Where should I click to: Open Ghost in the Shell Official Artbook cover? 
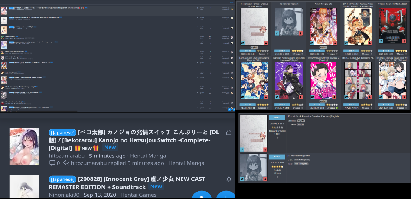[x=392, y=26]
